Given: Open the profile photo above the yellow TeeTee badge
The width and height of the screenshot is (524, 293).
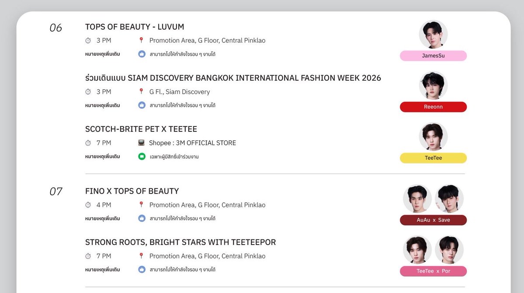Looking at the screenshot, I should (x=433, y=136).
